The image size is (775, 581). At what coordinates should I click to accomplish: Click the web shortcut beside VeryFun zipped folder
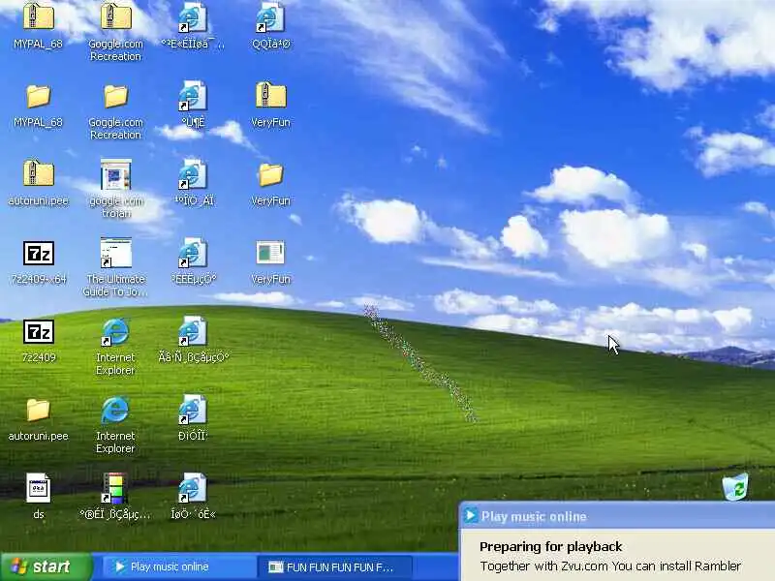(x=192, y=96)
